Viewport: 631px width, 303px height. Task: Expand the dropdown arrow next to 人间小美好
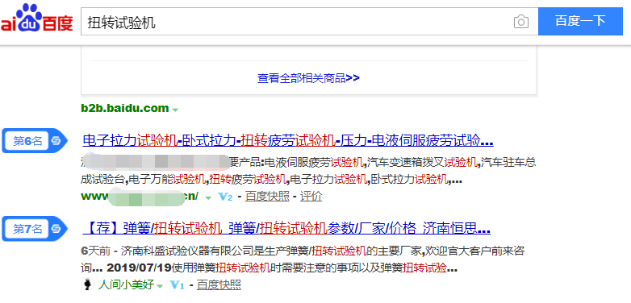click(160, 286)
